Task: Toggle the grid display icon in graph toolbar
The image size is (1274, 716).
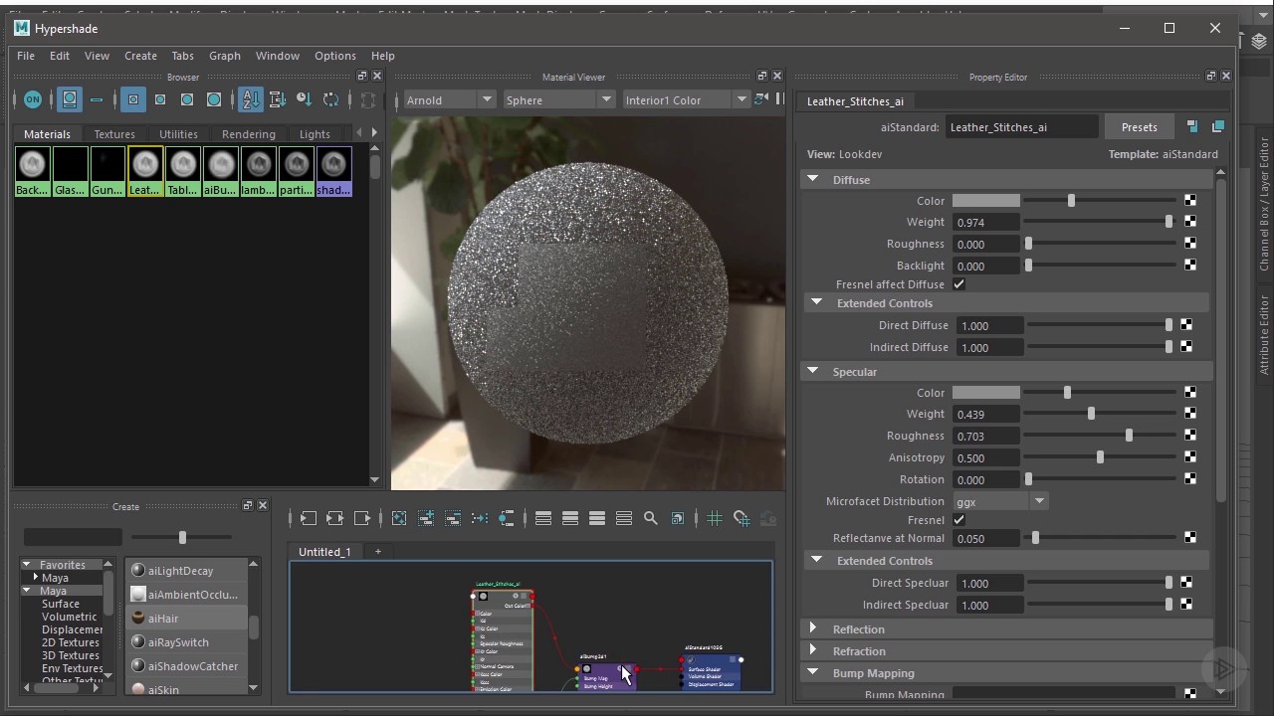Action: pos(715,518)
